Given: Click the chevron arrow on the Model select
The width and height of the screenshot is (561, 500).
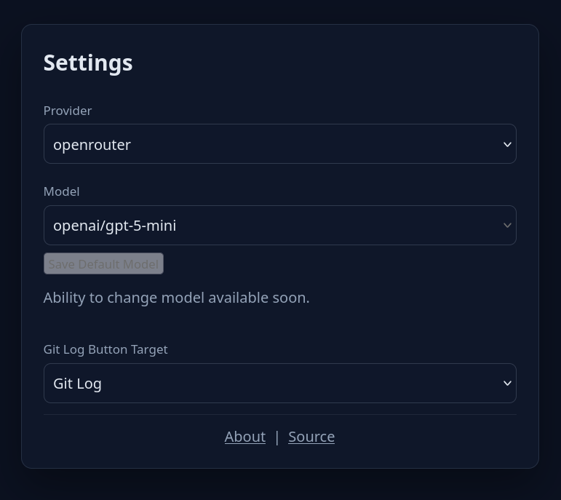Looking at the screenshot, I should coord(507,226).
